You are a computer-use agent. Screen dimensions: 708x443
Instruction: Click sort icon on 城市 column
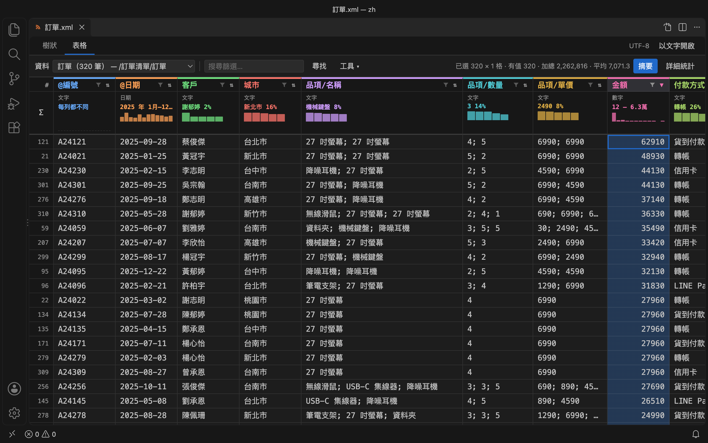click(x=293, y=85)
